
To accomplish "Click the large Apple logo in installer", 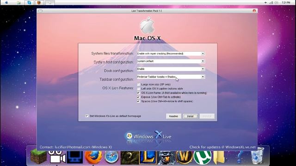I will [147, 25].
